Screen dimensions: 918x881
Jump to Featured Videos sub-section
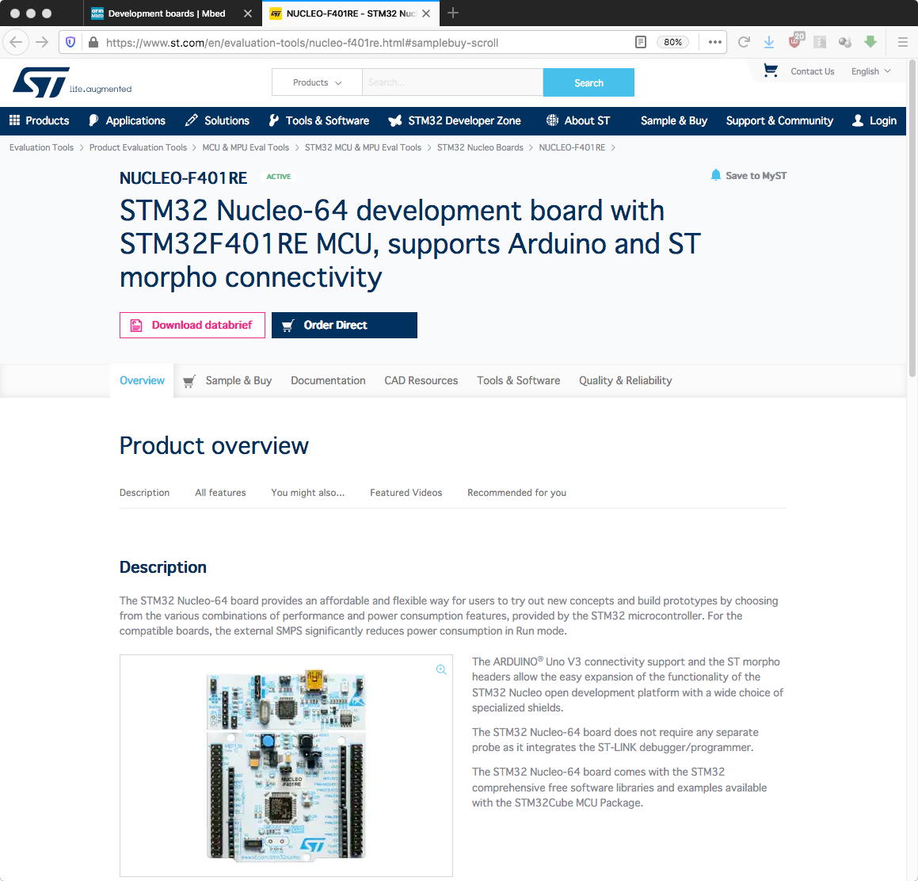pyautogui.click(x=406, y=493)
